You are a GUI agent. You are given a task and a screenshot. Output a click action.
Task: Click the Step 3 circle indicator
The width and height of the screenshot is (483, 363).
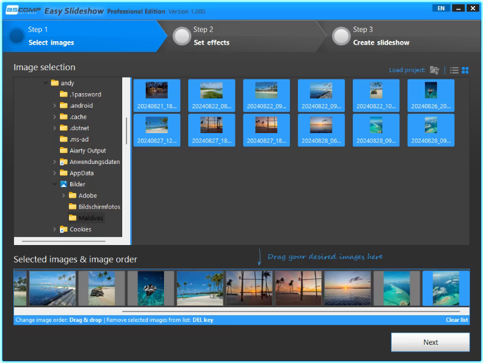click(x=341, y=36)
